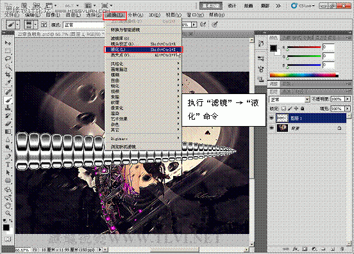This screenshot has width=354, height=254.
Task: Click the R value input field
Action: (x=328, y=47)
